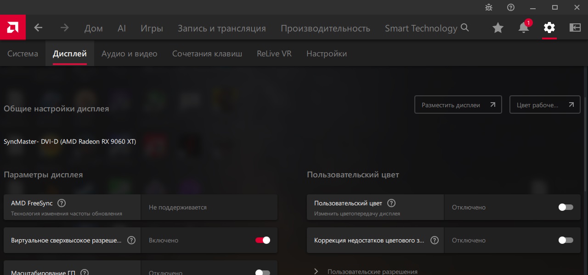The height and width of the screenshot is (275, 588).
Task: Click Не поддерживается FreeSync status
Action: (x=178, y=208)
